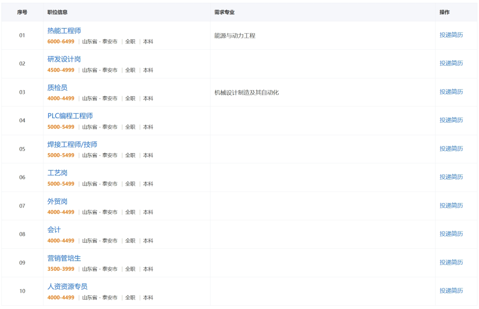Select salary 3500-3999 text
Viewport: 479px width, 309px height.
pyautogui.click(x=61, y=269)
